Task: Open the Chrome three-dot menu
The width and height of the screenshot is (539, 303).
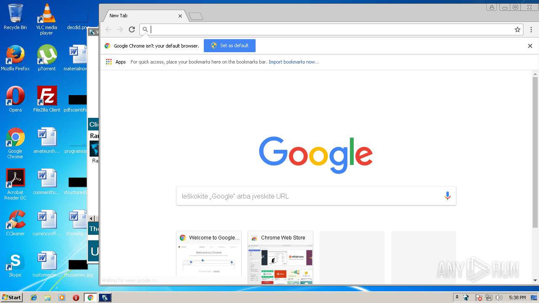Action: [x=531, y=29]
